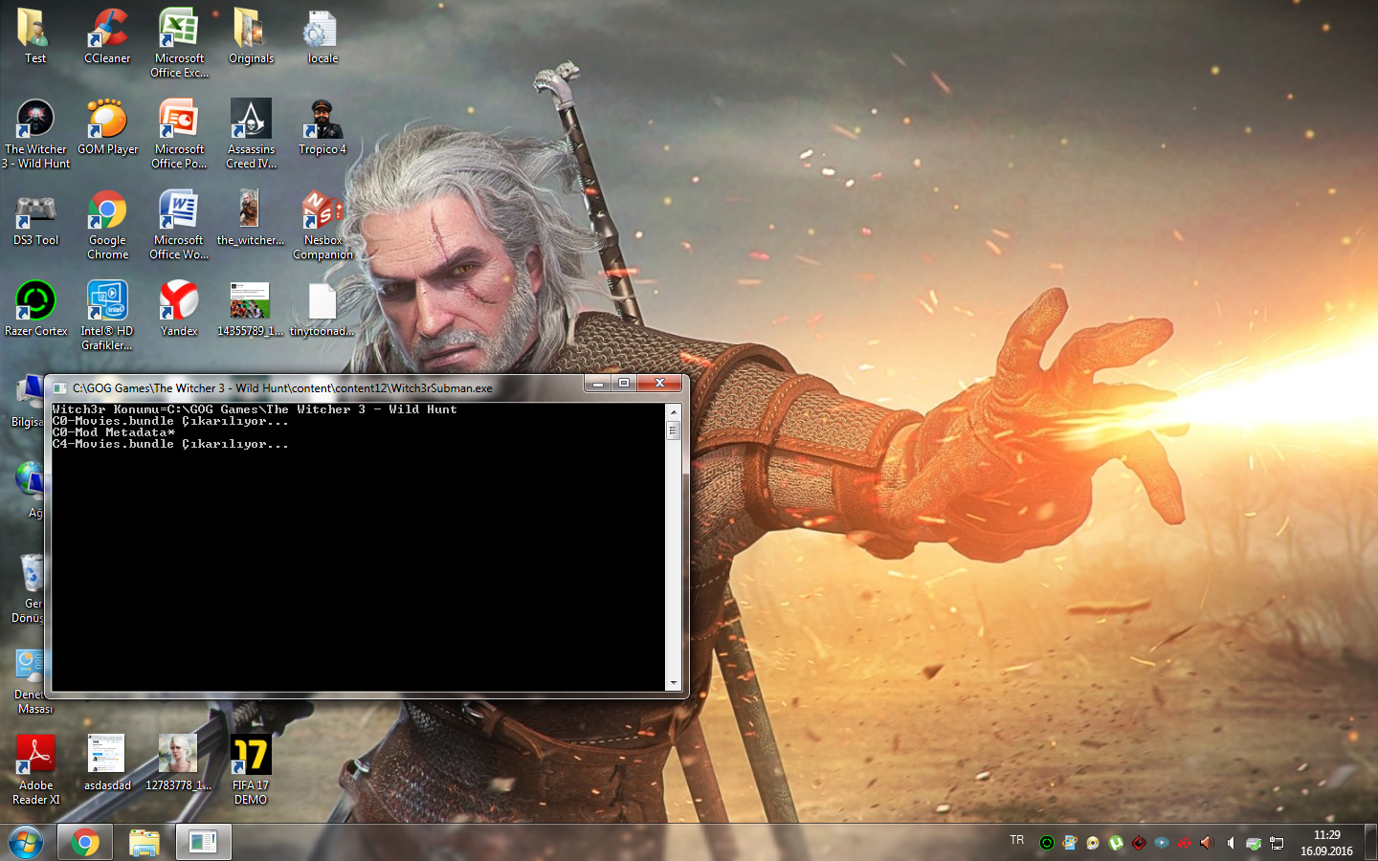
Task: Open Windows Explorer from taskbar
Action: click(144, 842)
